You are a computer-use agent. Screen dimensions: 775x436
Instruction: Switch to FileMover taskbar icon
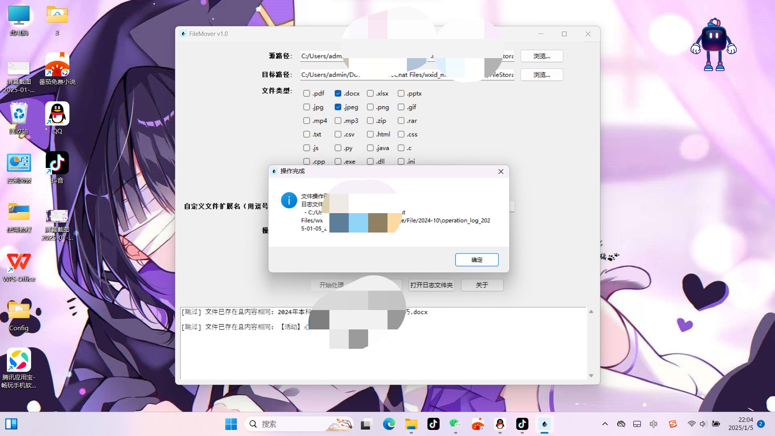[x=544, y=424]
